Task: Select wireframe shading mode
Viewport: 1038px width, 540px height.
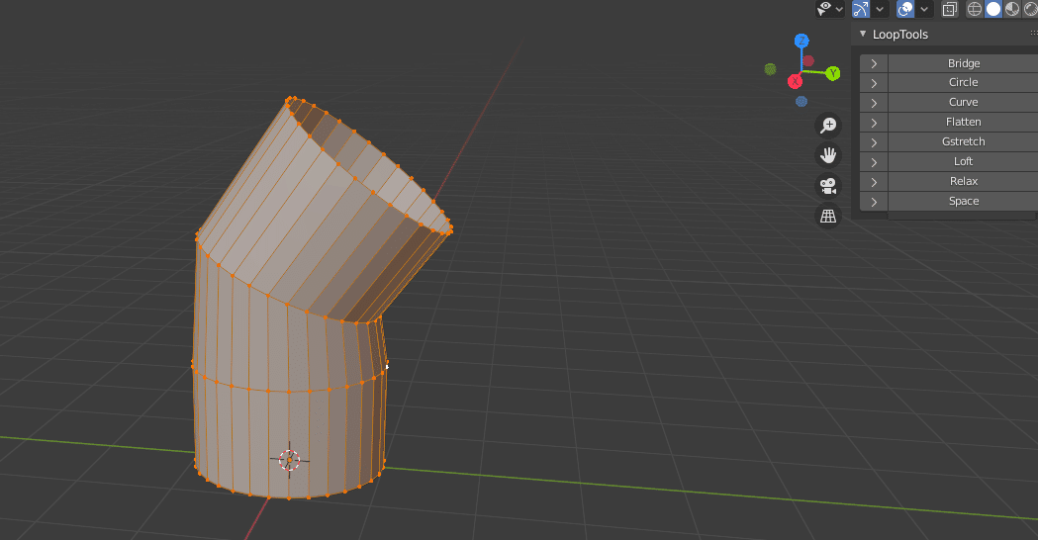Action: pyautogui.click(x=975, y=9)
